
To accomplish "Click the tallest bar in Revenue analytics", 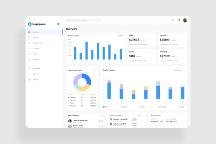I will (87, 51).
